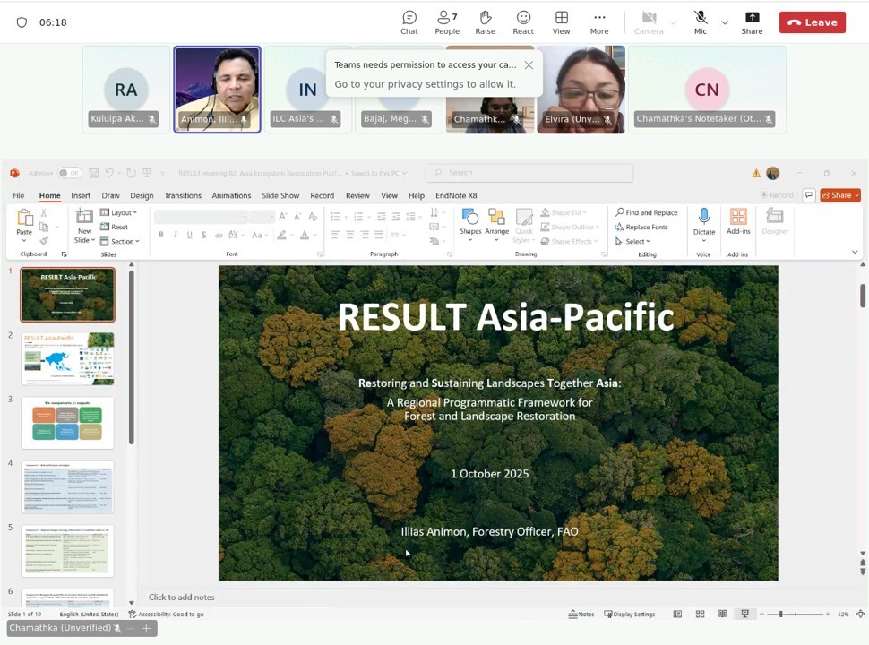Unmute the Mic
Viewport: 869px width, 645px height.
click(701, 22)
